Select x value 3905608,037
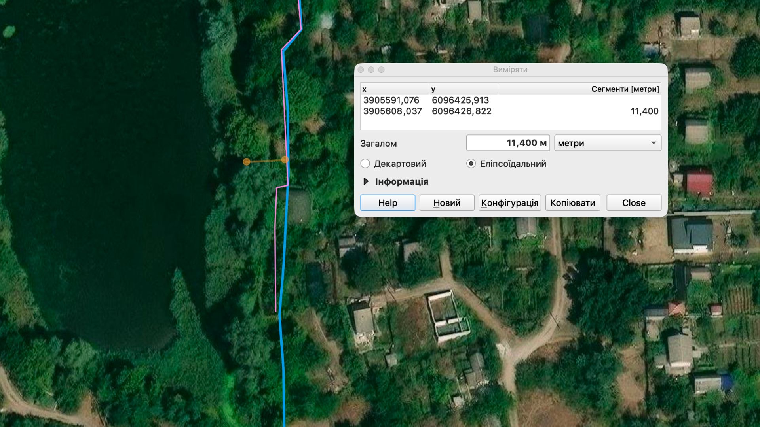Viewport: 760px width, 427px height. tap(392, 111)
